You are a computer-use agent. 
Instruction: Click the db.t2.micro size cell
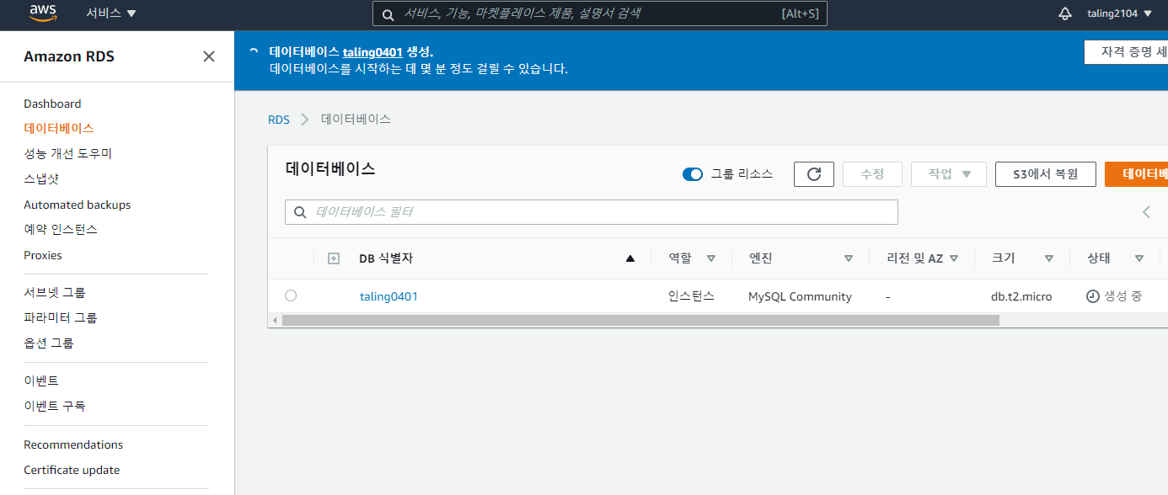[1021, 296]
